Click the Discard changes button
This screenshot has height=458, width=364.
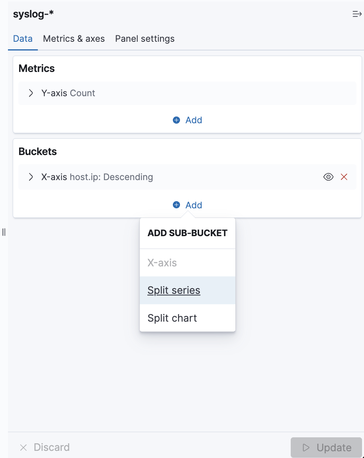(x=45, y=448)
